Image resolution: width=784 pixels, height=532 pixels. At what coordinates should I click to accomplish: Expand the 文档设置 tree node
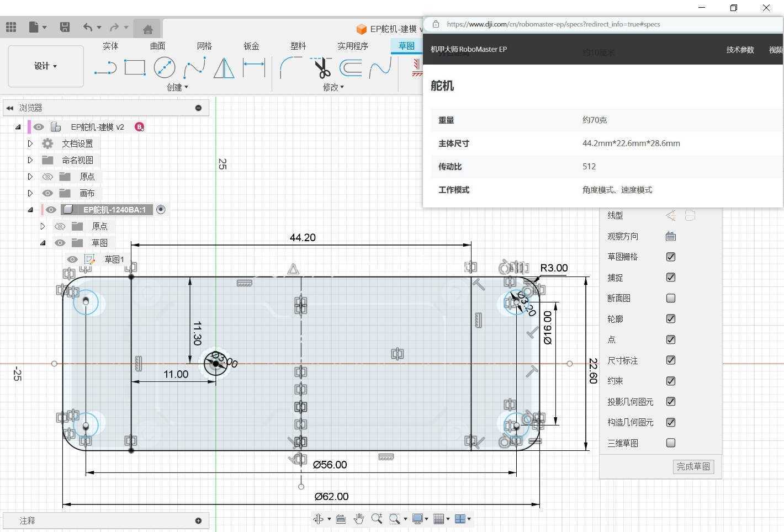click(30, 143)
